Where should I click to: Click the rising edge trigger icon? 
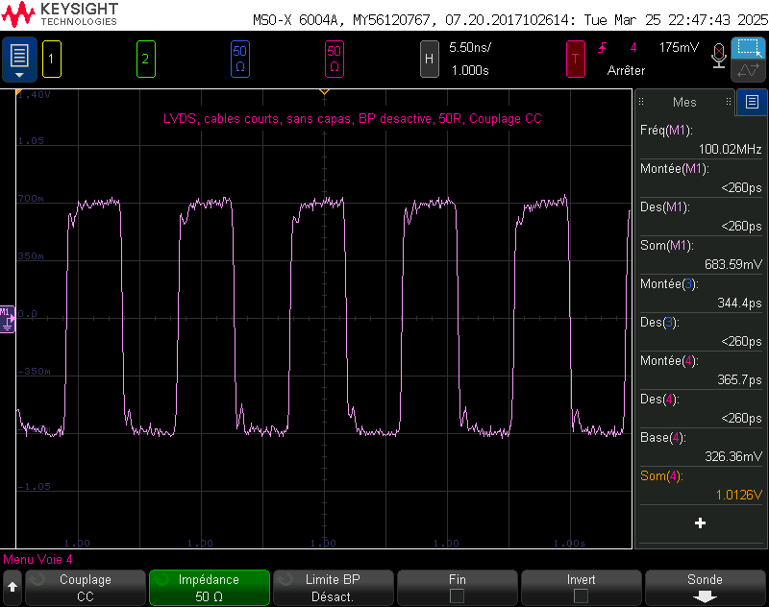point(603,47)
